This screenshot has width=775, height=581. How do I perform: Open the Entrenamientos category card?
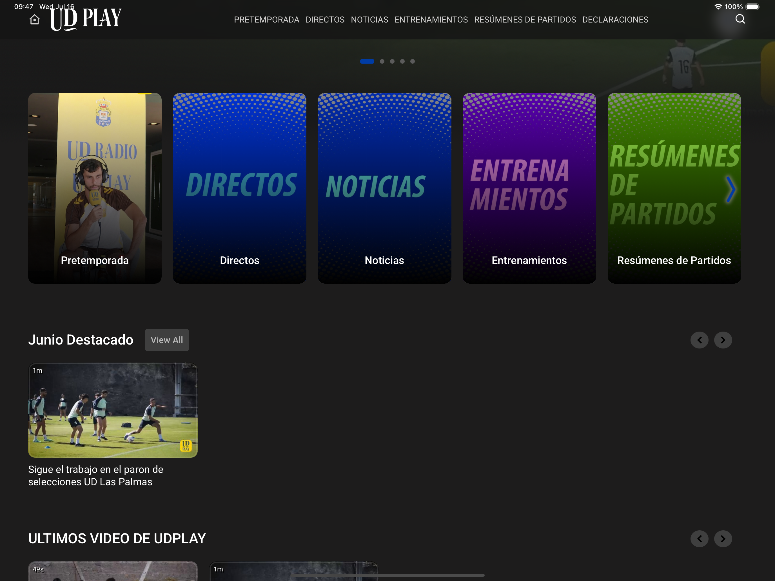click(529, 188)
